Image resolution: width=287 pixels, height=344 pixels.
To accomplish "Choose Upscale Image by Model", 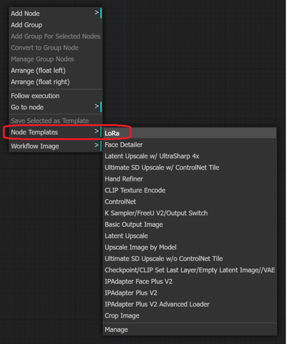I will pos(189,247).
